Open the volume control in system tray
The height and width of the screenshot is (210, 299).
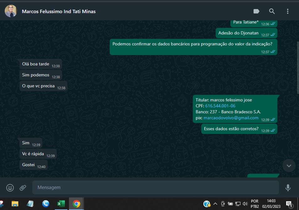245,204
